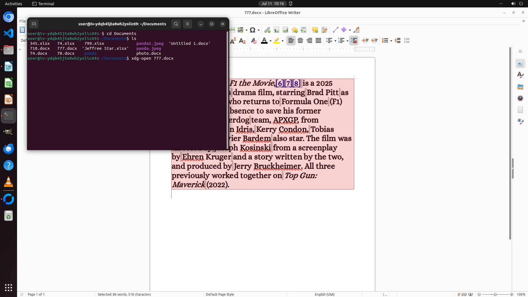The width and height of the screenshot is (528, 297).
Task: Select the Insert Line drawing tool
Action: (x=335, y=30)
